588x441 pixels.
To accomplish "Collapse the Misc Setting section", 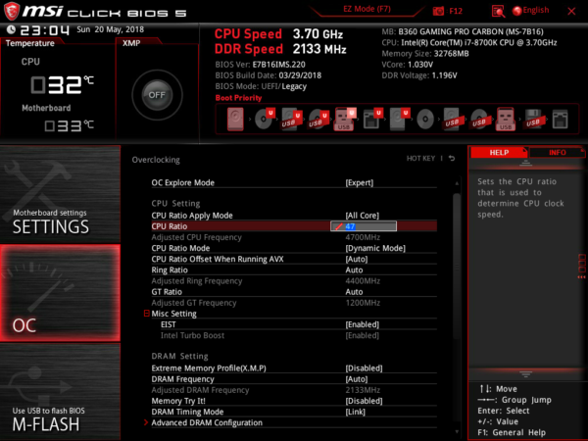I will (x=147, y=314).
